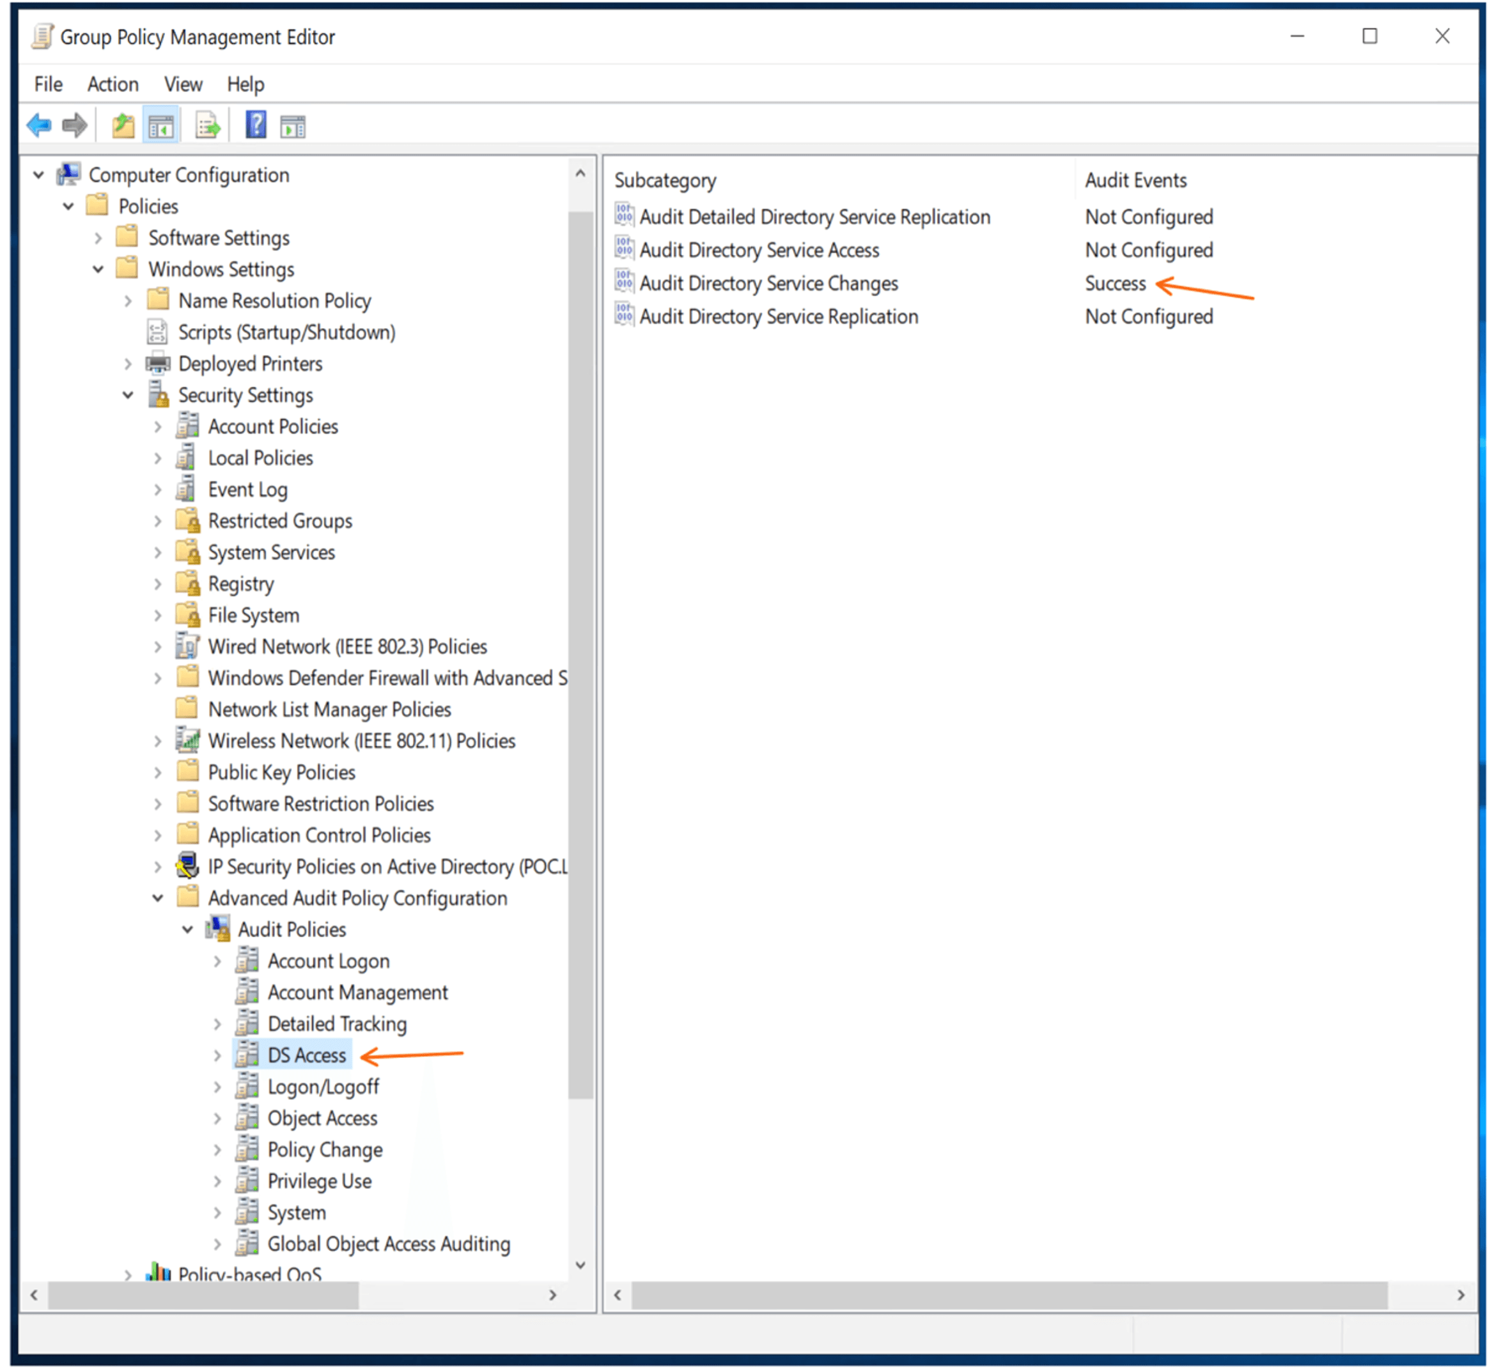Toggle the Show/Hide Console Tree icon

[x=160, y=126]
